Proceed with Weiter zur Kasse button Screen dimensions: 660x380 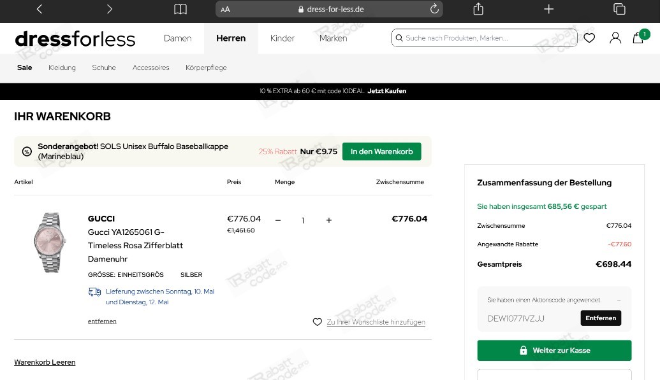pyautogui.click(x=554, y=350)
